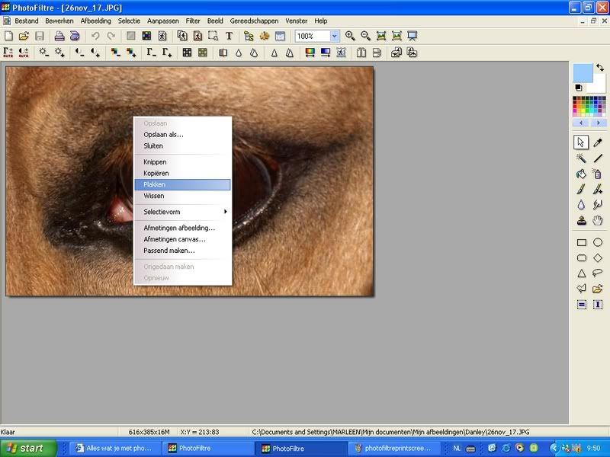This screenshot has width=610, height=457.
Task: Choose the Diamond selection shape
Action: pos(598,257)
